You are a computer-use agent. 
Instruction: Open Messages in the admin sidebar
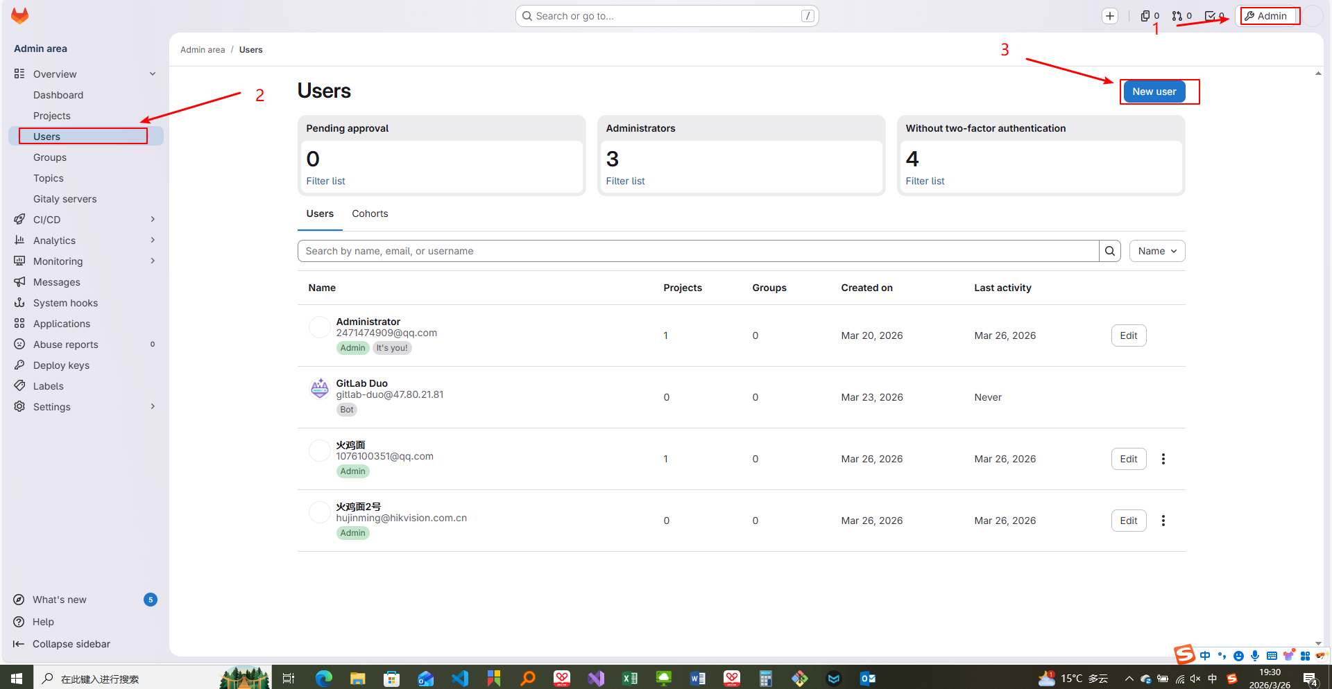point(85,282)
